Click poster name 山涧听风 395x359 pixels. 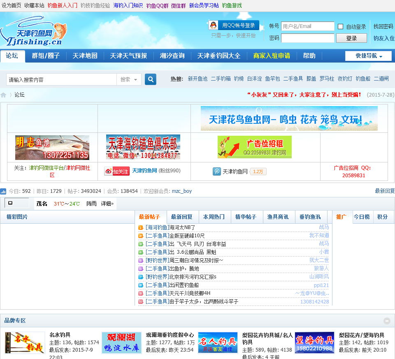tap(319, 277)
